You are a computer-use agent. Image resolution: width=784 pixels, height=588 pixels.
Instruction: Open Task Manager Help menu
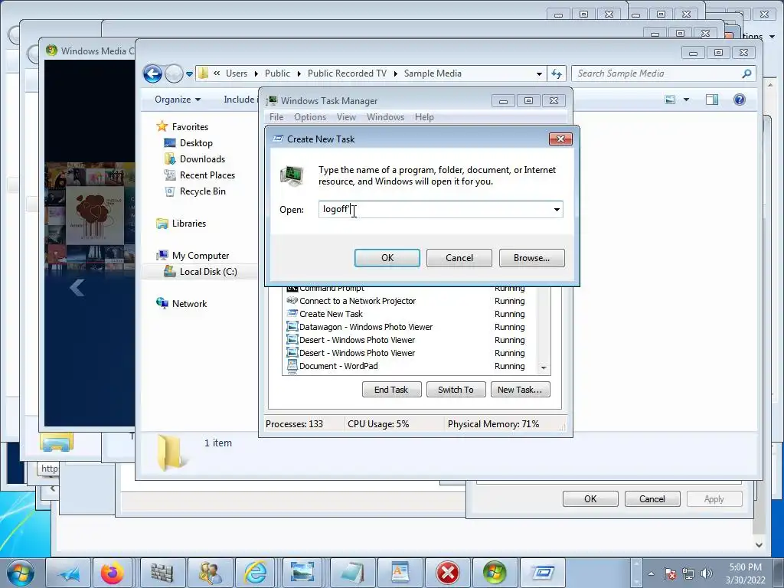424,117
